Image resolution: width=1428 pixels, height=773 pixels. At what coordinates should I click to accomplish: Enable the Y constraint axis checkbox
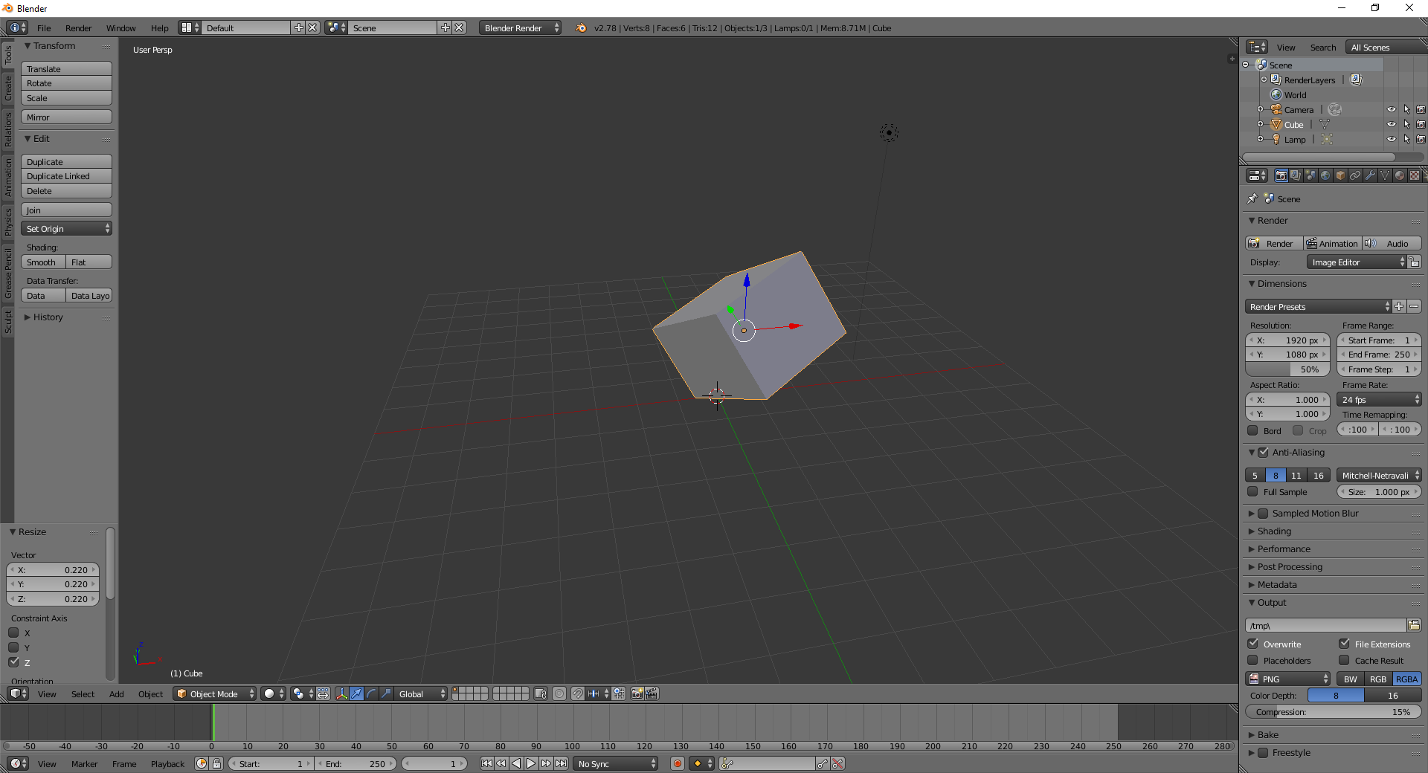coord(13,647)
